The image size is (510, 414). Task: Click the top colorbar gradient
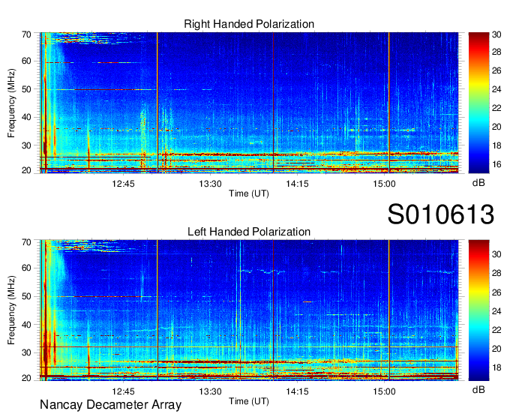click(478, 103)
